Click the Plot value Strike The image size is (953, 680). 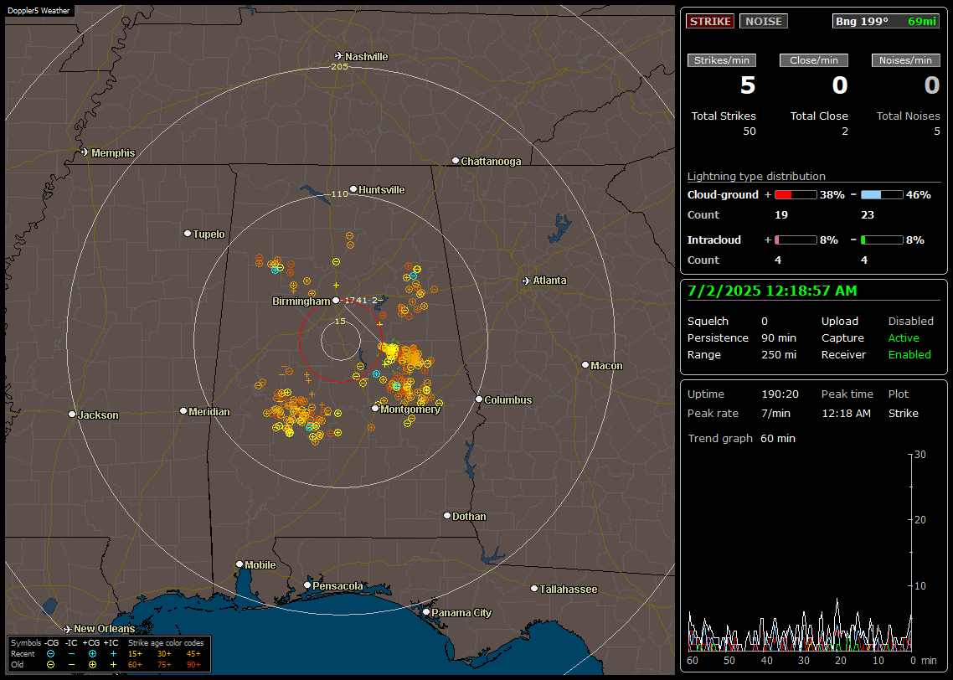coord(903,413)
